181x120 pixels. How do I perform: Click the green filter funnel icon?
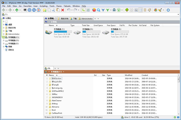pos(108,10)
